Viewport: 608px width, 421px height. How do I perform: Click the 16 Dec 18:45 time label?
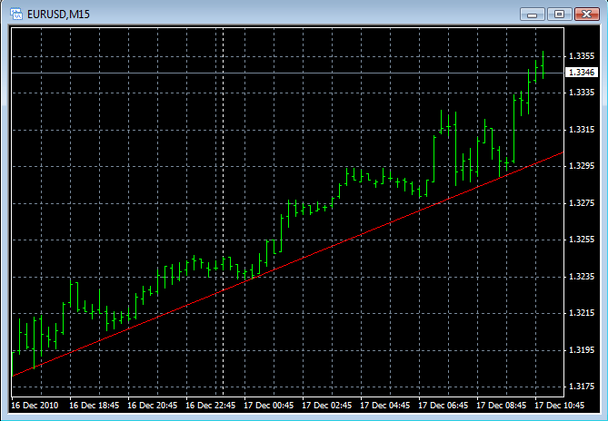(95, 406)
